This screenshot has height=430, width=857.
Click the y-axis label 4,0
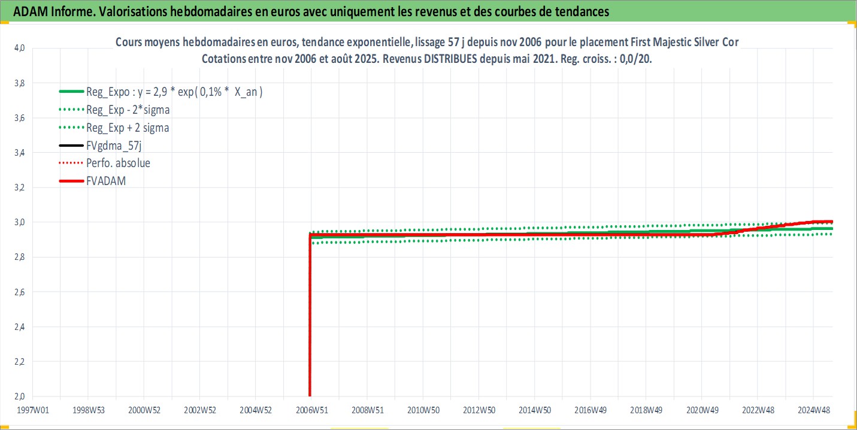coord(18,49)
